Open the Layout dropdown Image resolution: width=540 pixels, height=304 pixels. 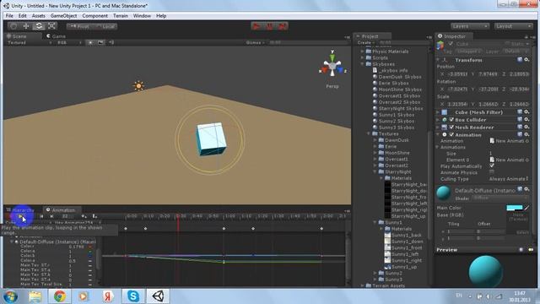[514, 26]
